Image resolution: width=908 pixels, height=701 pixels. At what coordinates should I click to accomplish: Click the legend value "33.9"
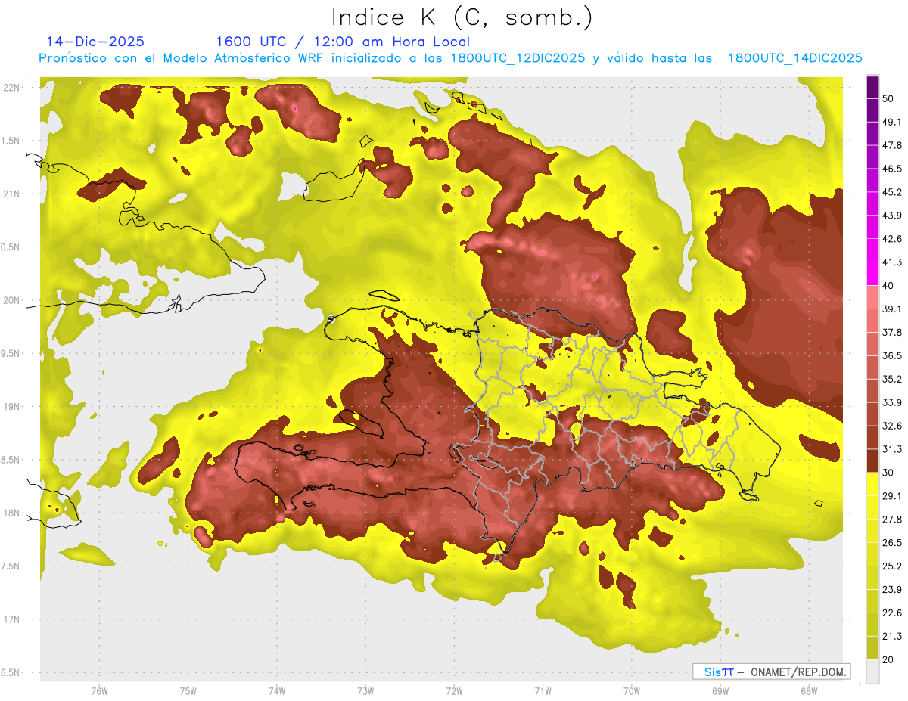pyautogui.click(x=891, y=402)
